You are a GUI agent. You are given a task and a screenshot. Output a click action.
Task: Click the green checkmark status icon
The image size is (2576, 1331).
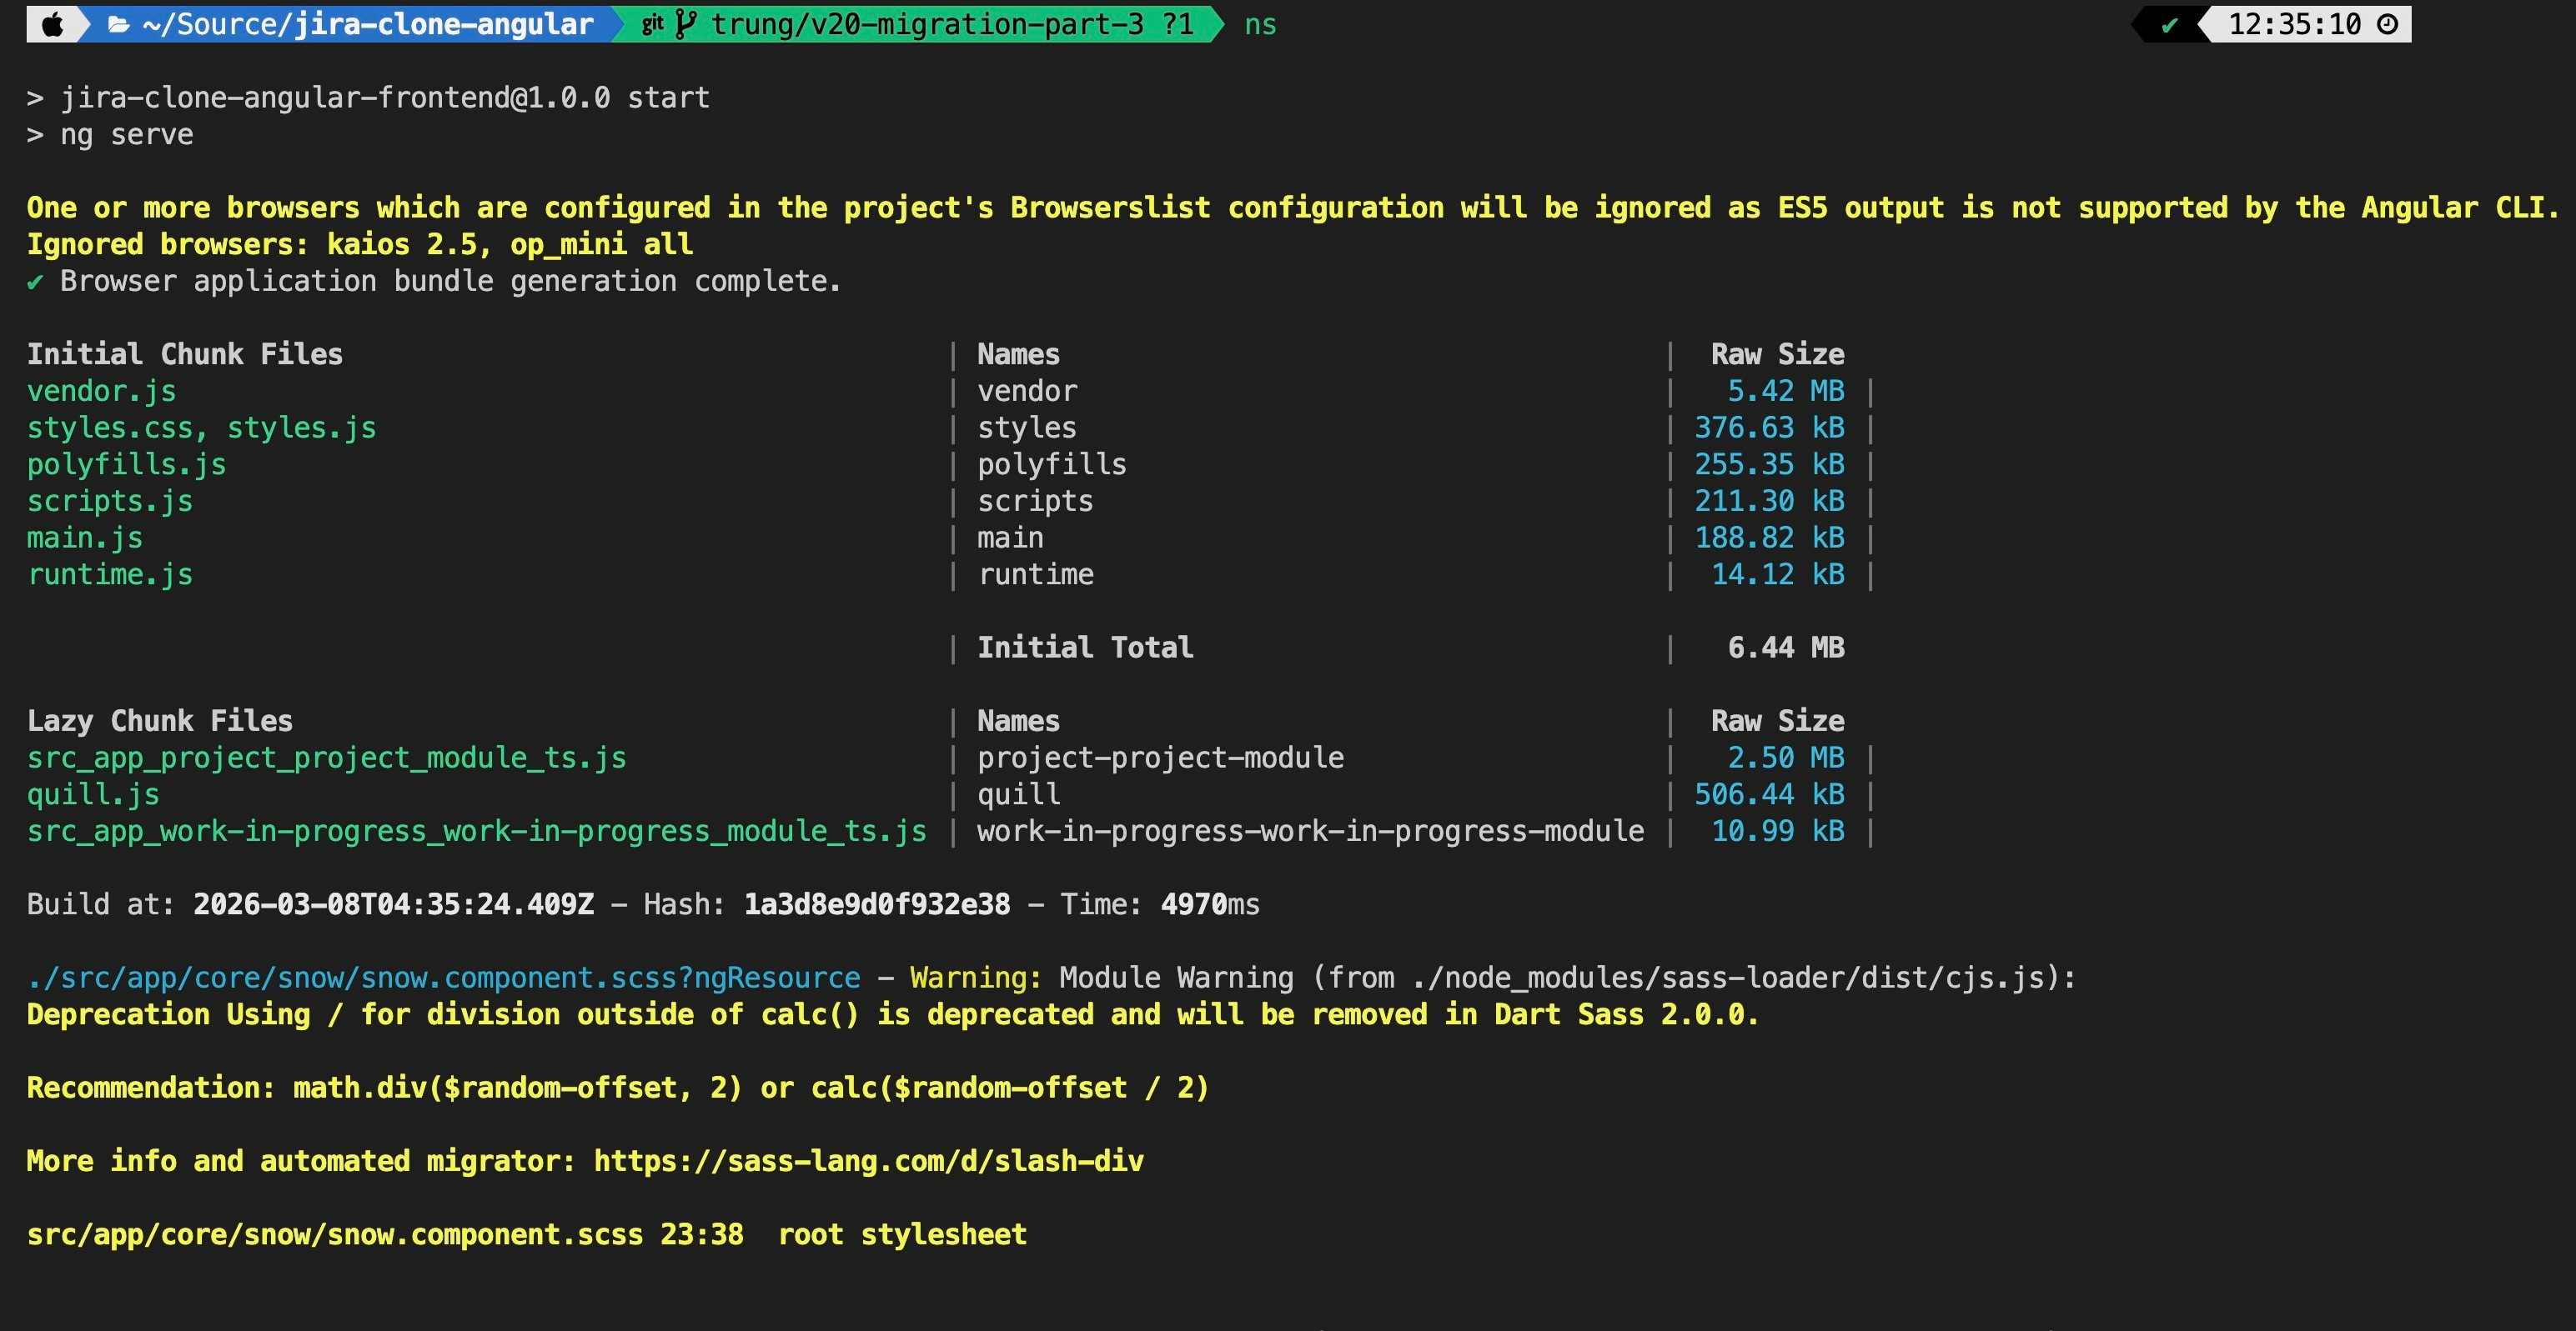coord(2168,24)
